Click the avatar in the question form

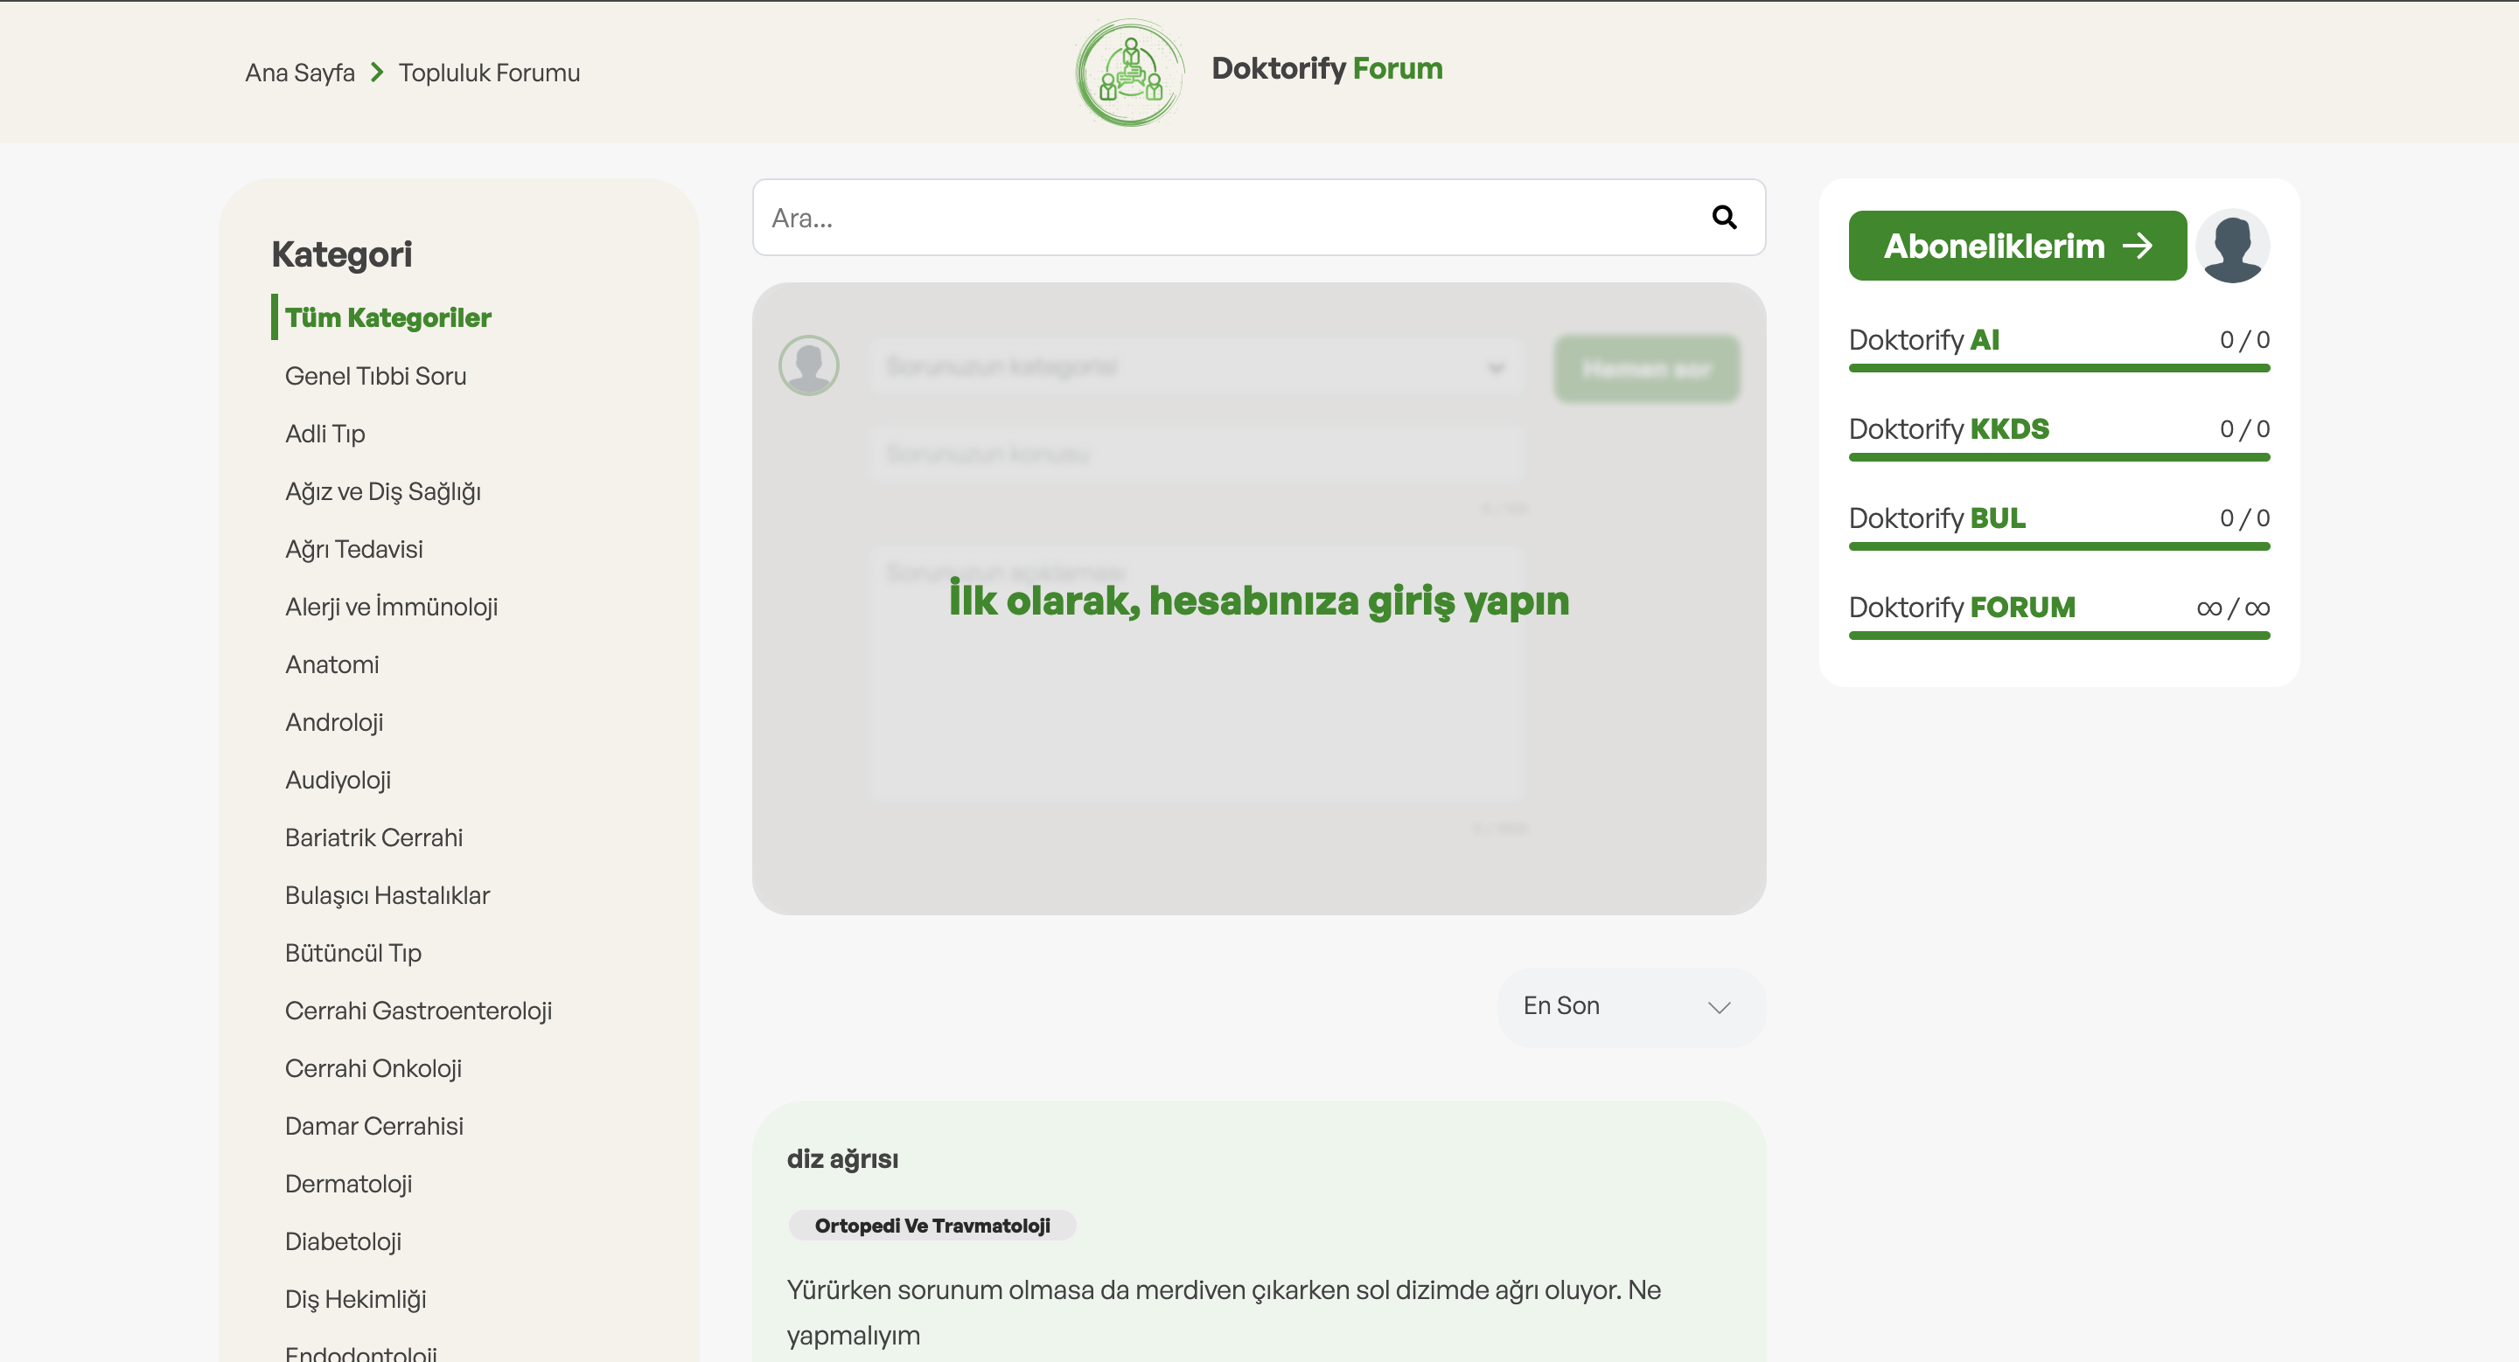pyautogui.click(x=809, y=366)
